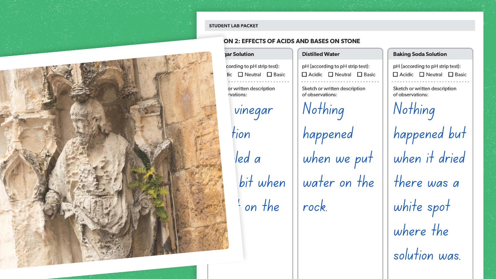Check Basic box under Distilled Water
The height and width of the screenshot is (279, 496).
[360, 74]
